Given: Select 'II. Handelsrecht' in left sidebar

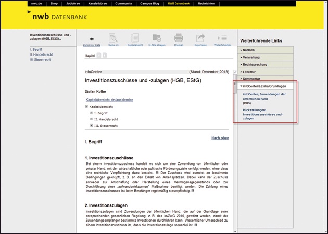Looking at the screenshot, I should [43, 54].
